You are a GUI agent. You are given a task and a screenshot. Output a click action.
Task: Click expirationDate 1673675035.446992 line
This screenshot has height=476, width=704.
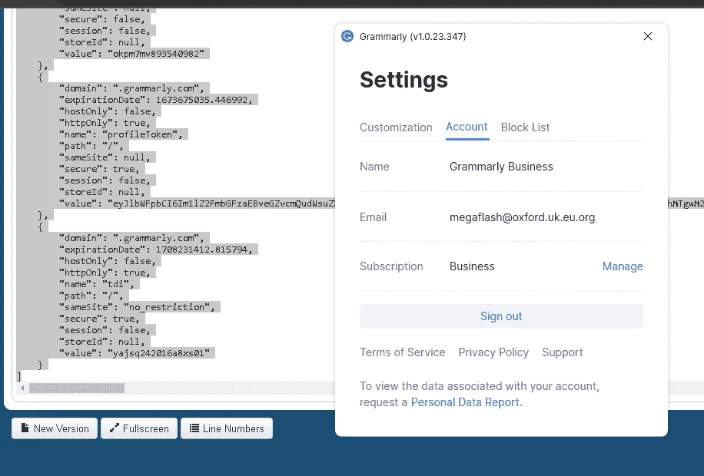pos(156,100)
